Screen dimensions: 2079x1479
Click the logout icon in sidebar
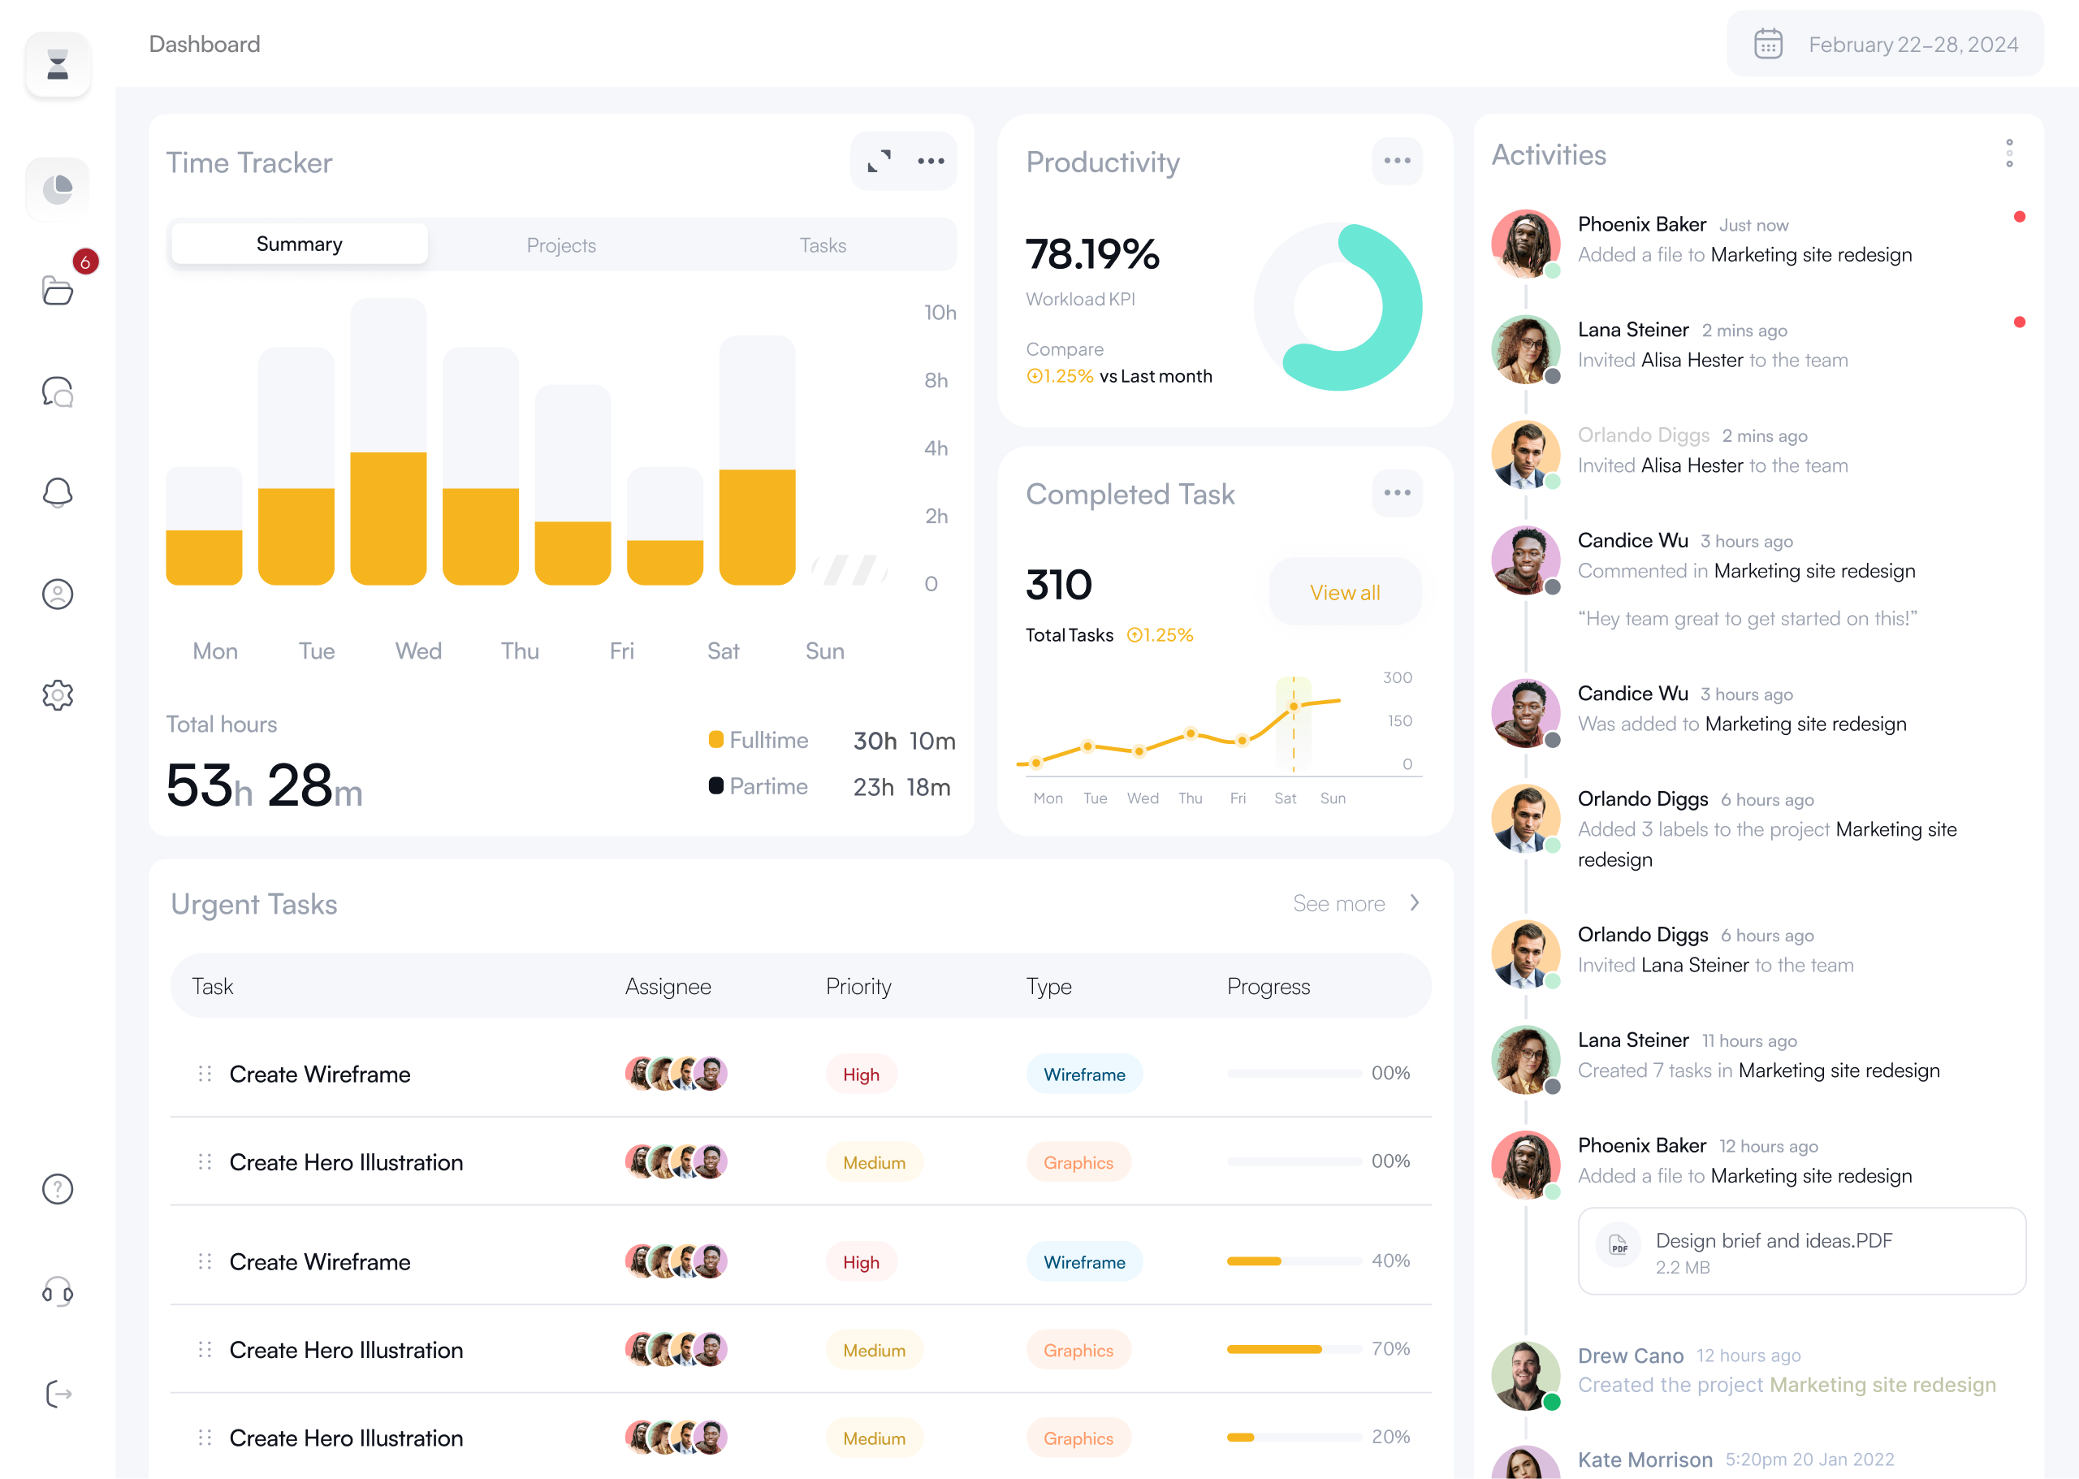(x=58, y=1394)
